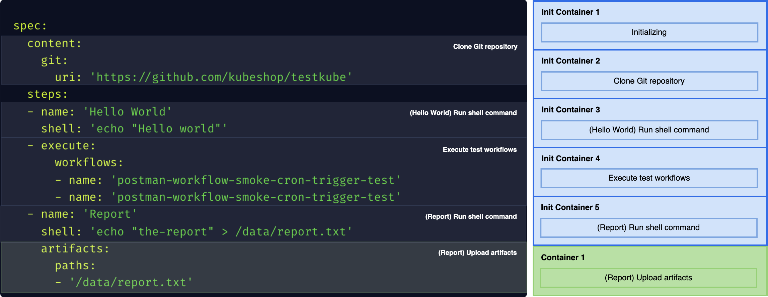Click white Hello World Run shell command annotation
Viewport: 768px width, 297px height.
click(463, 113)
